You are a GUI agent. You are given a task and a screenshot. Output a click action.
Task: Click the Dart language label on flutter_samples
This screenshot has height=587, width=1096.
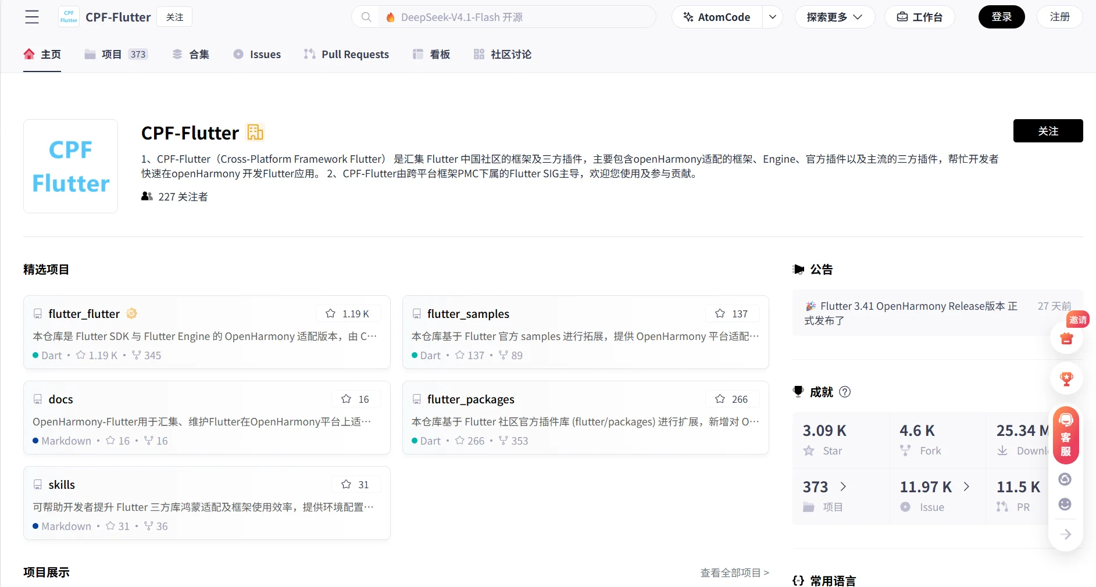pos(430,355)
